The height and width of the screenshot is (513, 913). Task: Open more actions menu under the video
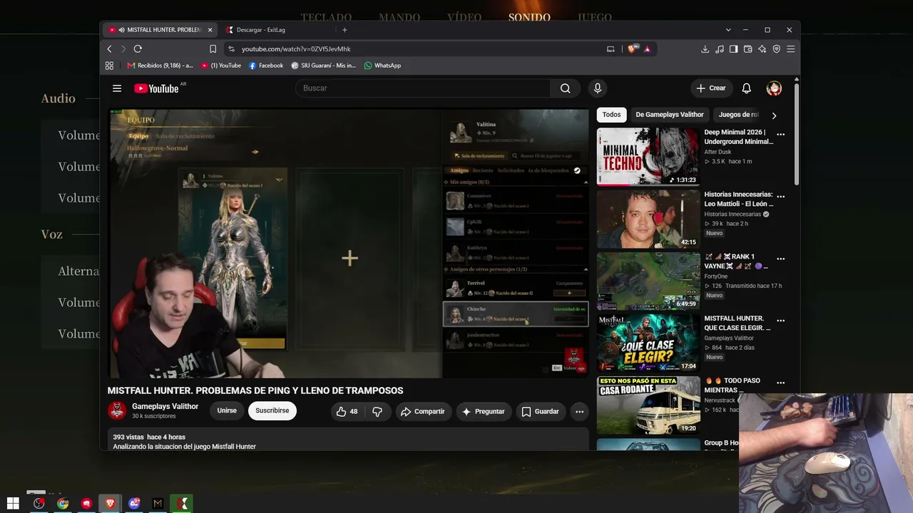579,411
